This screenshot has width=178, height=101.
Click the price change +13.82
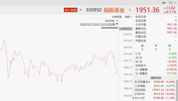tap(169, 8)
